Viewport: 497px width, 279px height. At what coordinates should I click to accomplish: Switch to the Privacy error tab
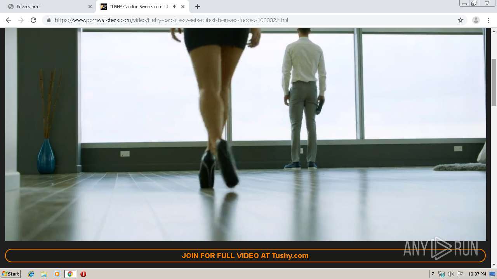pos(49,7)
